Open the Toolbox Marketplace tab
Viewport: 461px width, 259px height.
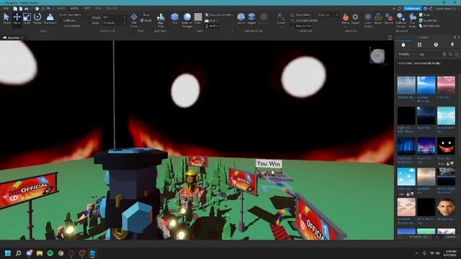403,45
